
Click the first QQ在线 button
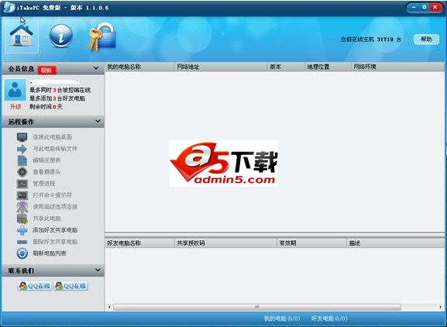(35, 285)
